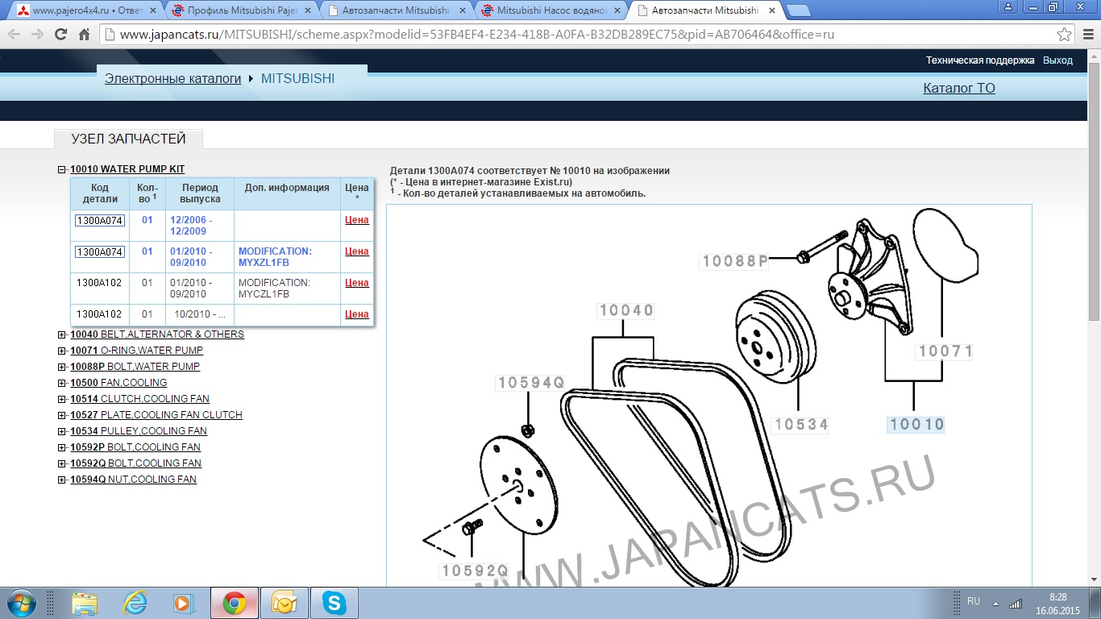
Task: Switch to Mitsubishi Насос водяной tab
Action: pyautogui.click(x=552, y=10)
